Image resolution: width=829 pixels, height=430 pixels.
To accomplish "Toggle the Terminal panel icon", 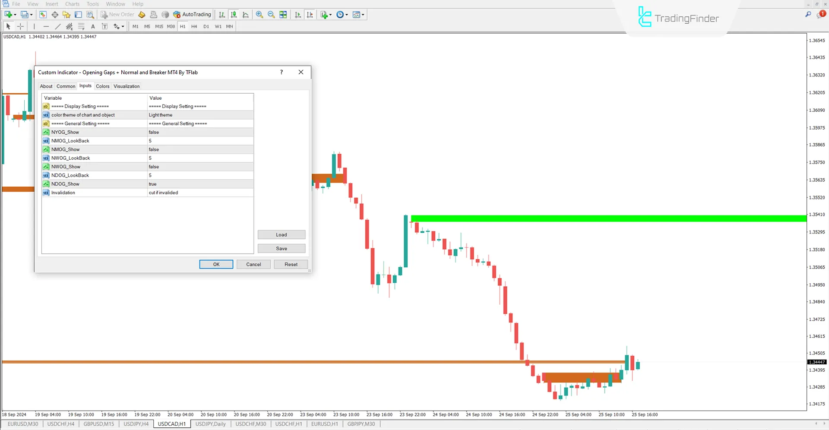I will click(78, 15).
